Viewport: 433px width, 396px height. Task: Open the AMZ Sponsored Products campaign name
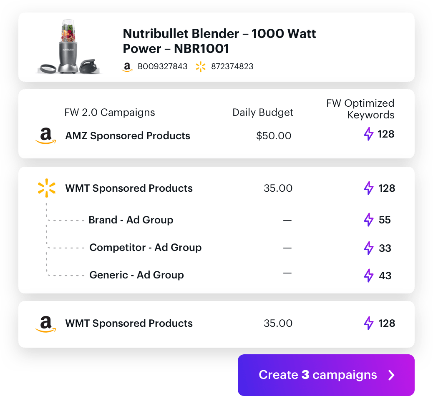(128, 136)
